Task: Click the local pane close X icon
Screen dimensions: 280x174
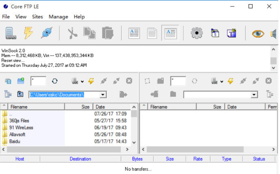Action: coord(129,81)
